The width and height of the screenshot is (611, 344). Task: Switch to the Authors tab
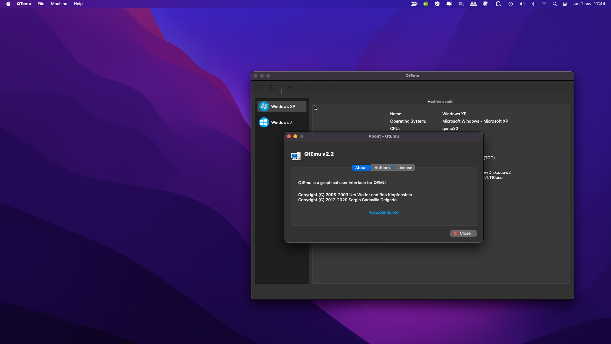coord(382,168)
